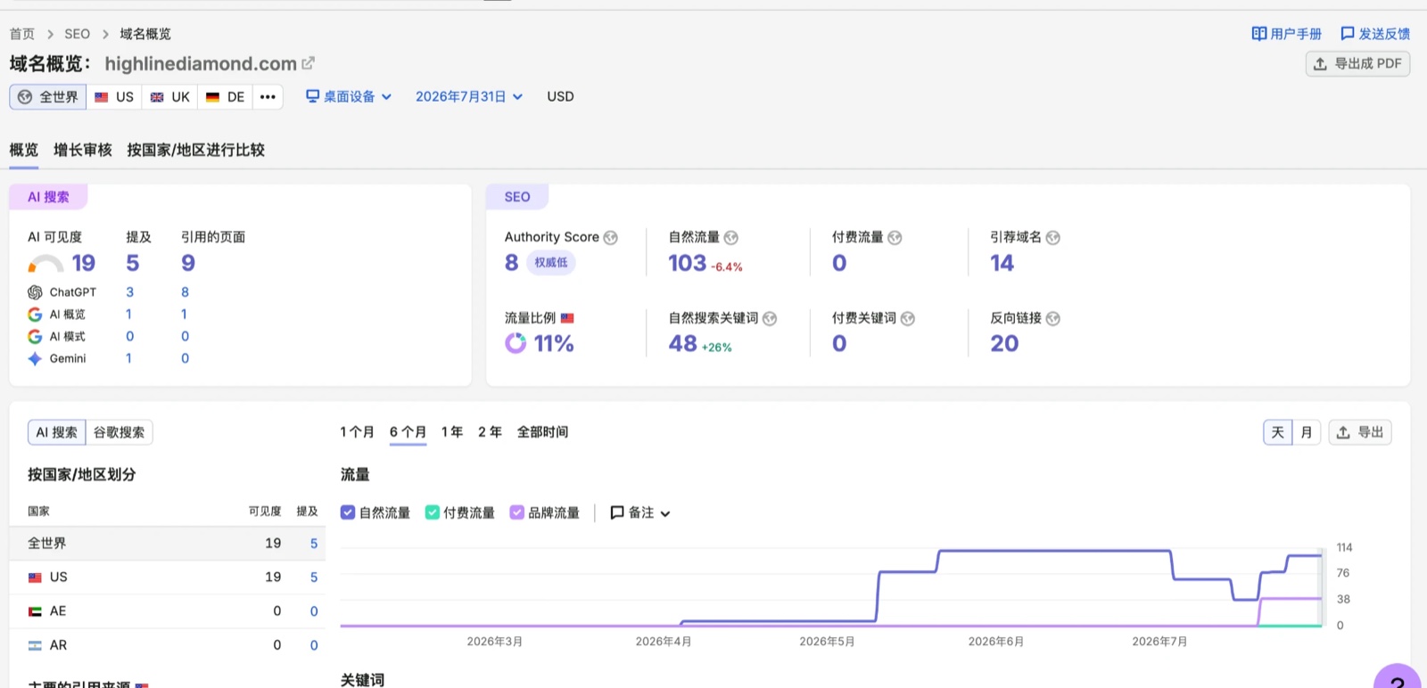Switch to 增长审核 tab
Screen dimensions: 1427x688
pyautogui.click(x=83, y=150)
